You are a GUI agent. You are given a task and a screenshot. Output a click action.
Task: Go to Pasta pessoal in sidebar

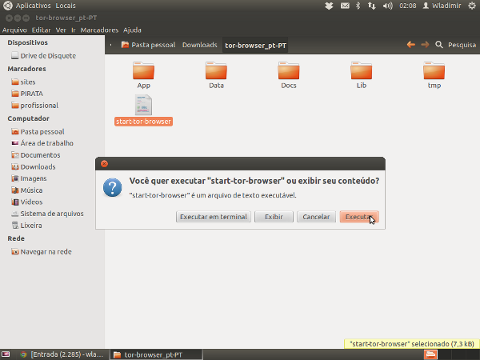(38, 132)
